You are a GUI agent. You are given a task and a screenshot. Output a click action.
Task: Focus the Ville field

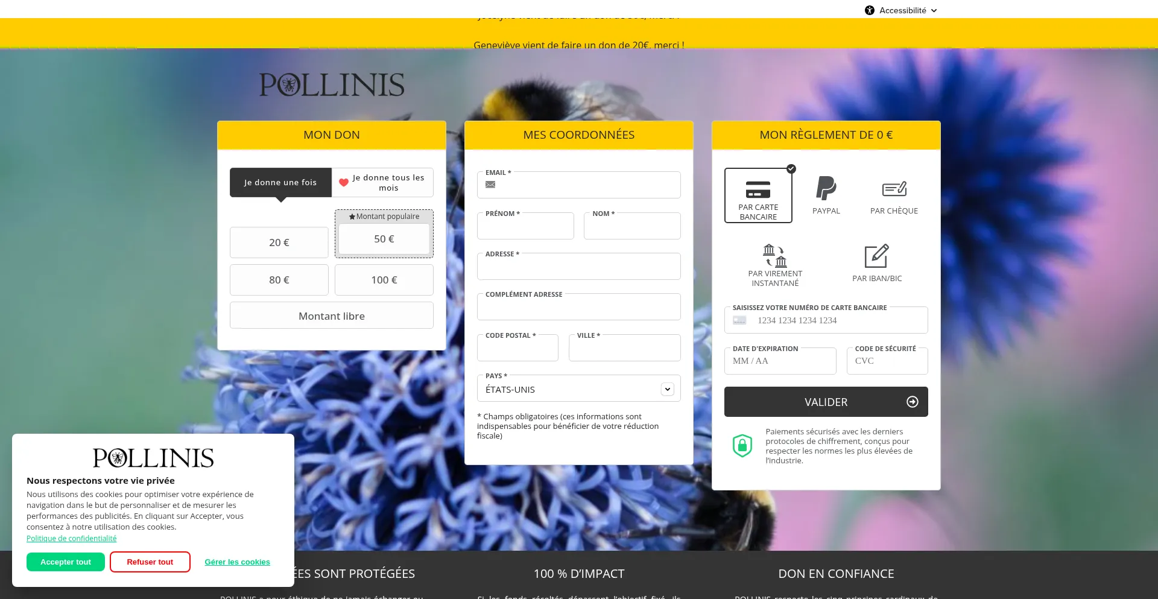(625, 347)
